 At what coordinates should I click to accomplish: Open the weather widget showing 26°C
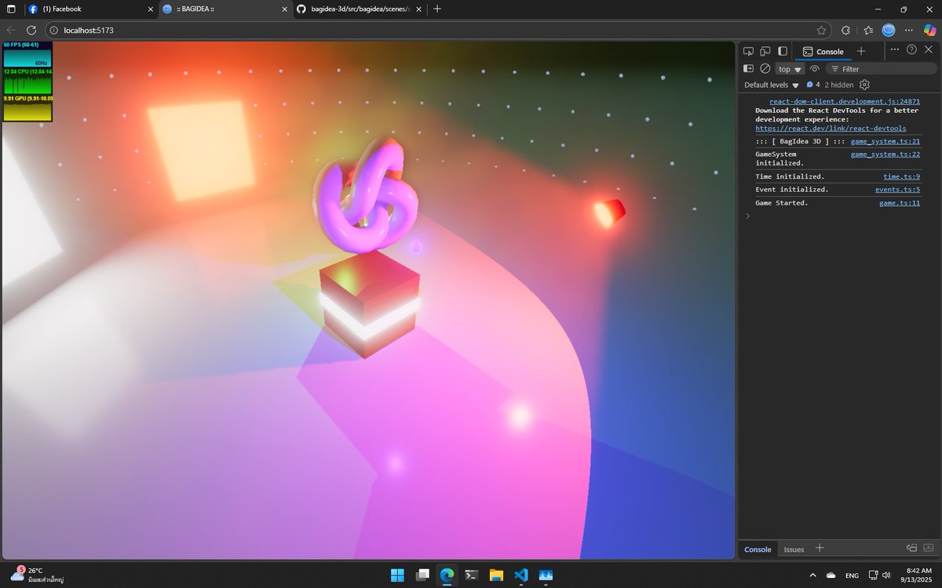(36, 575)
